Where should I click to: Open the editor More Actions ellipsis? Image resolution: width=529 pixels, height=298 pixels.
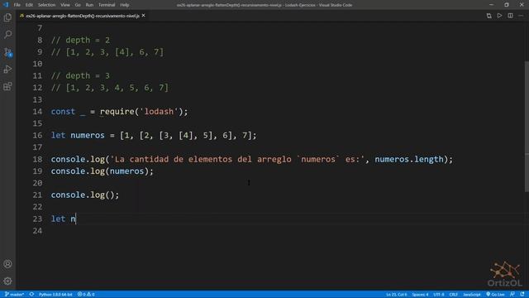(x=521, y=16)
